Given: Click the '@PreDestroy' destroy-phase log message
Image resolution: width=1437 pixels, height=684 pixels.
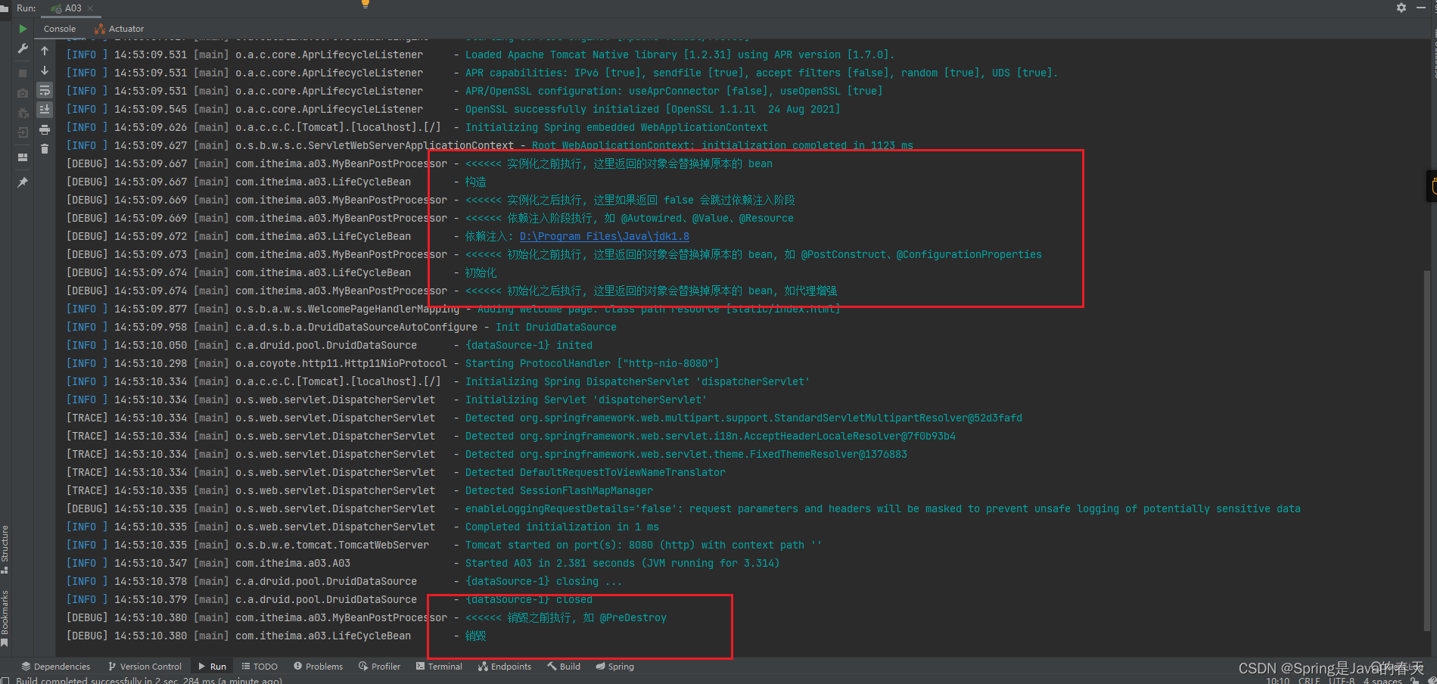Looking at the screenshot, I should [566, 617].
